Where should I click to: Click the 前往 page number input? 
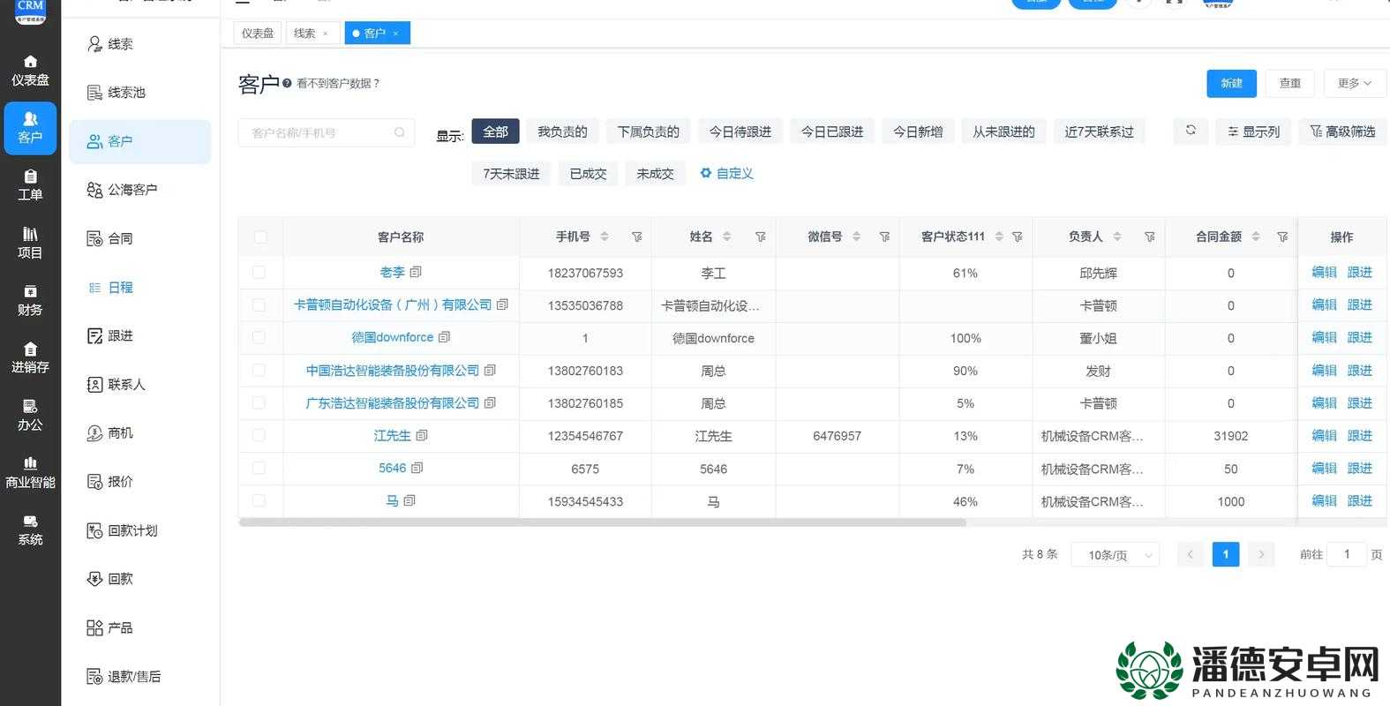1347,554
